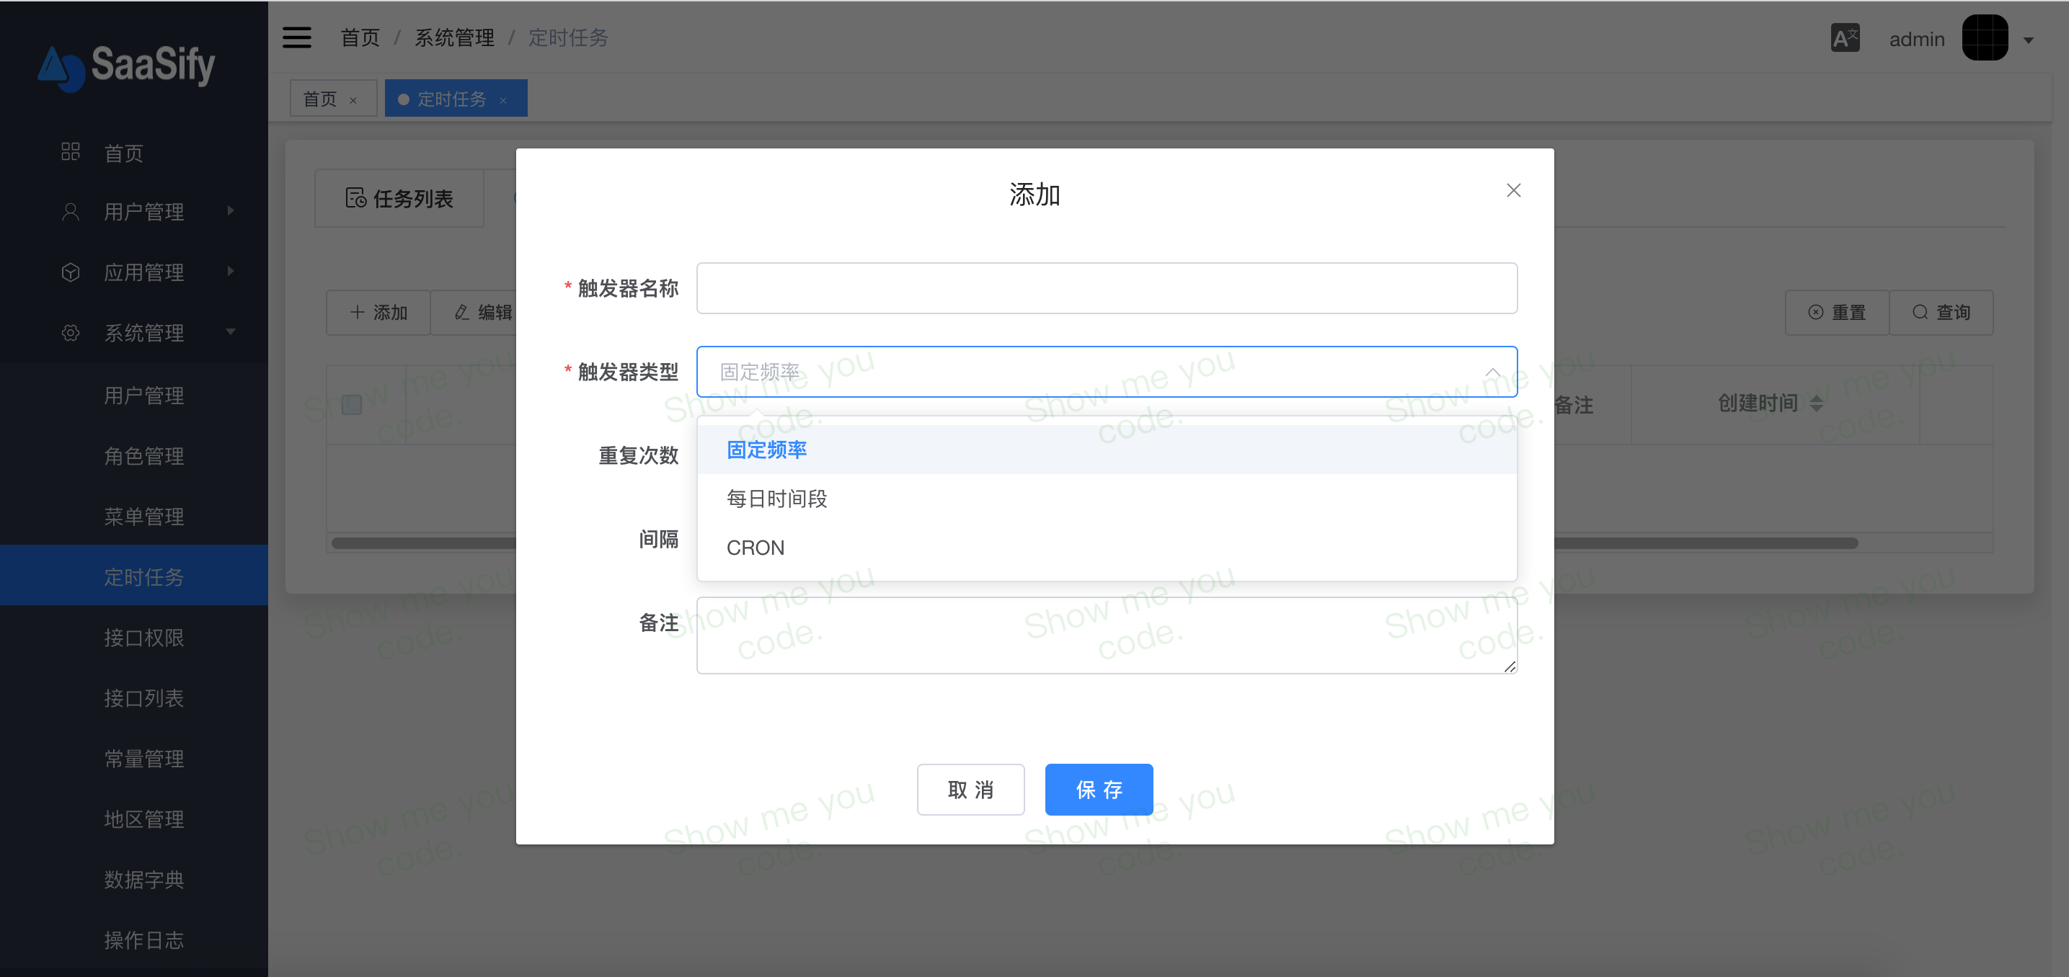Click the 首页 grid icon in sidebar
Image resolution: width=2069 pixels, height=977 pixels.
[71, 152]
